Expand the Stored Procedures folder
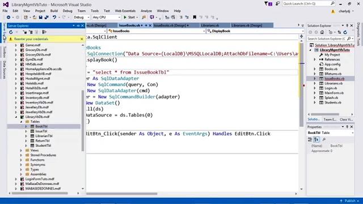Image resolution: width=363 pixels, height=204 pixels. tap(21, 155)
